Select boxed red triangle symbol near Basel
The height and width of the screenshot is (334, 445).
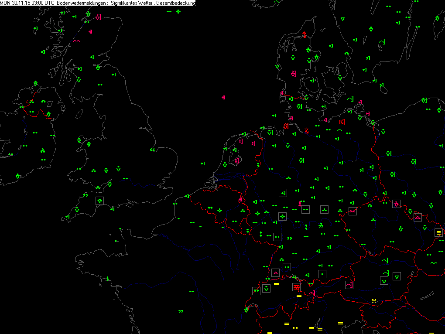[275, 273]
